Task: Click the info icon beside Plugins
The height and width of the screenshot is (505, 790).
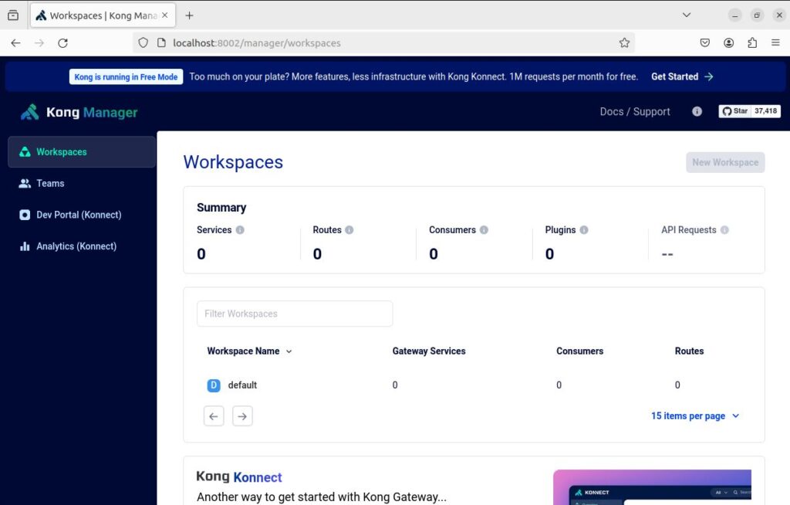Action: point(584,230)
